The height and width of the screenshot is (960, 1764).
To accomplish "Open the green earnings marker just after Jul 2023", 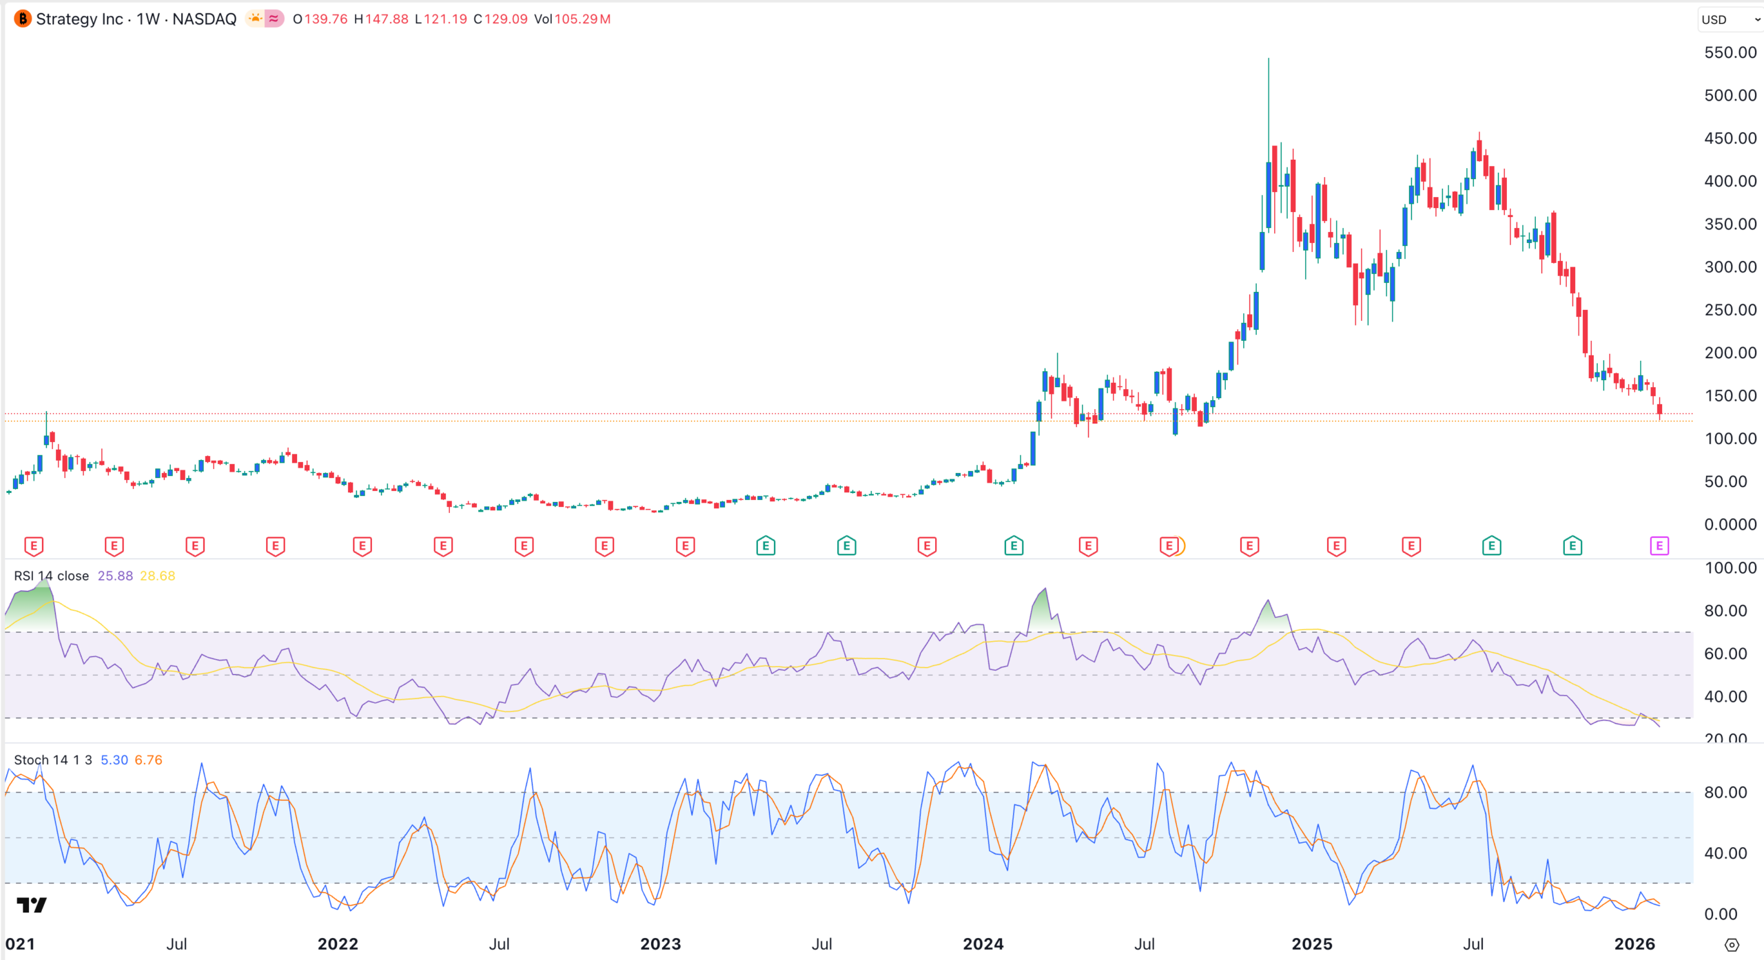I will [847, 546].
